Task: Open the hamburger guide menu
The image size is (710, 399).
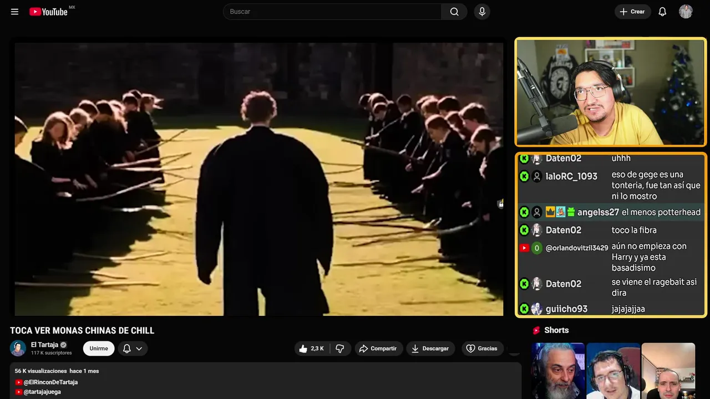Action: 15,12
